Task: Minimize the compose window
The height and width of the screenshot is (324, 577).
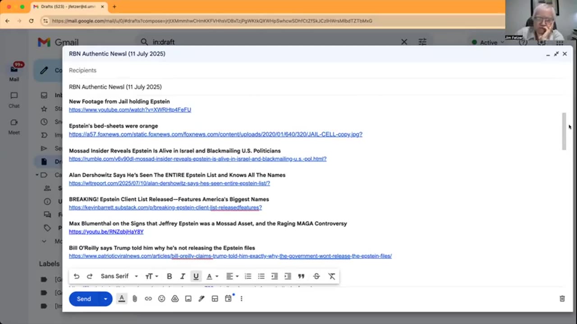Action: click(x=548, y=54)
